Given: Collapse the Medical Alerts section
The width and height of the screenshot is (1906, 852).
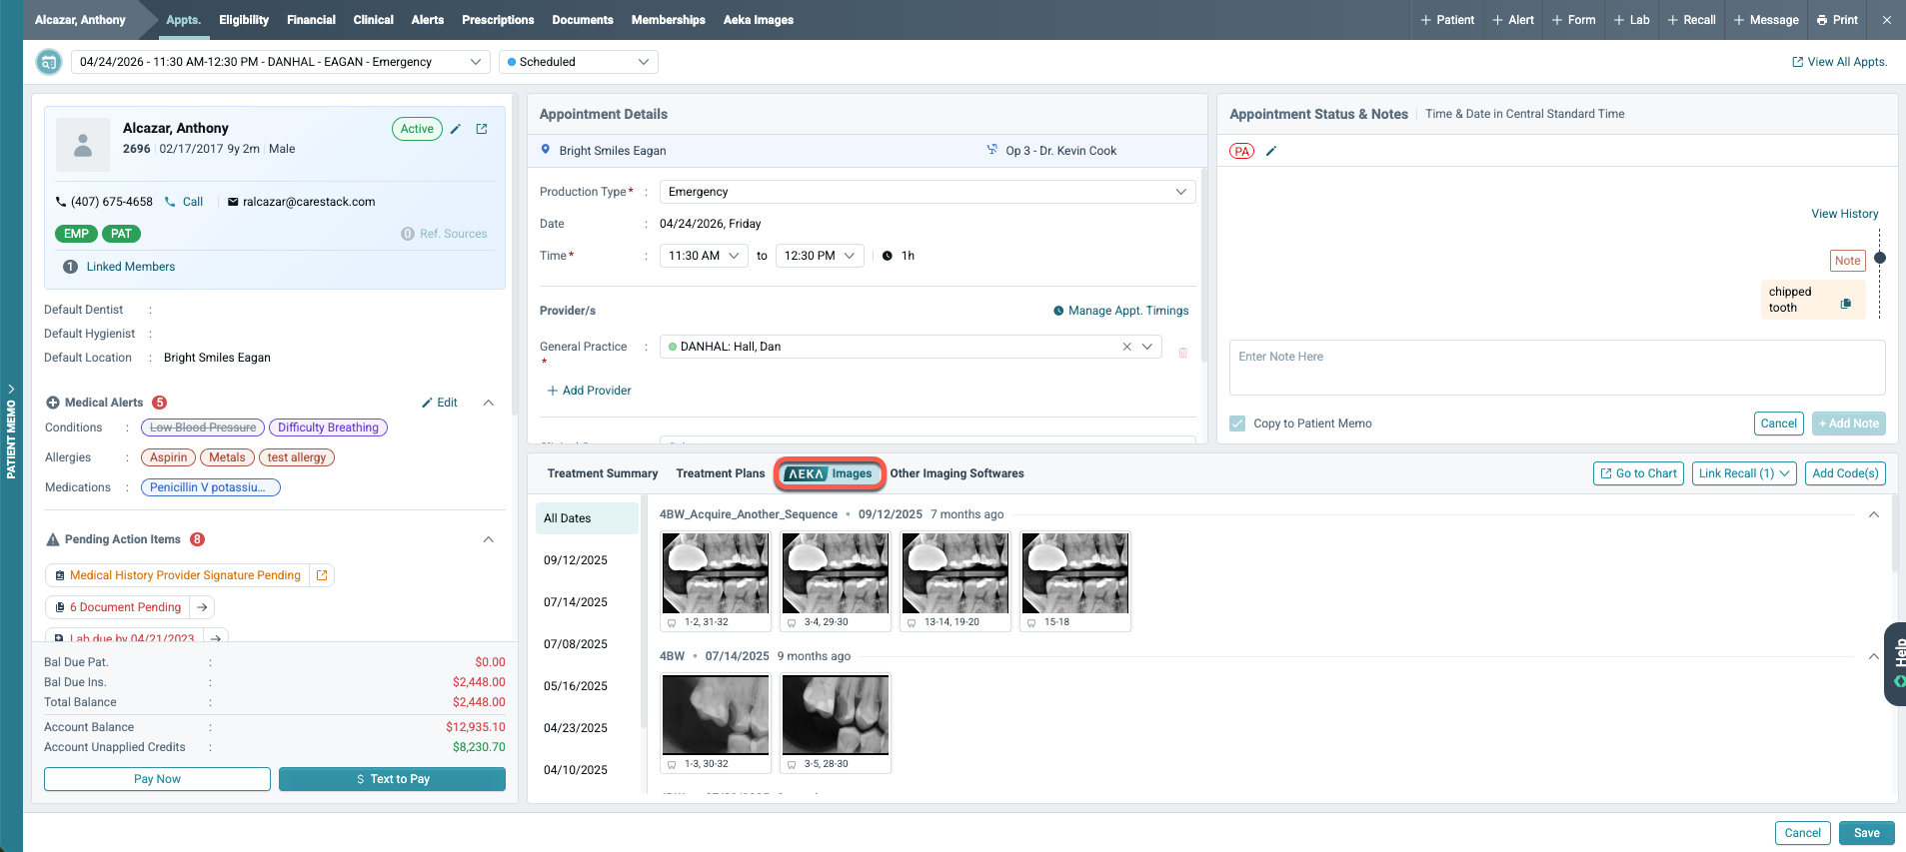Looking at the screenshot, I should pyautogui.click(x=489, y=403).
